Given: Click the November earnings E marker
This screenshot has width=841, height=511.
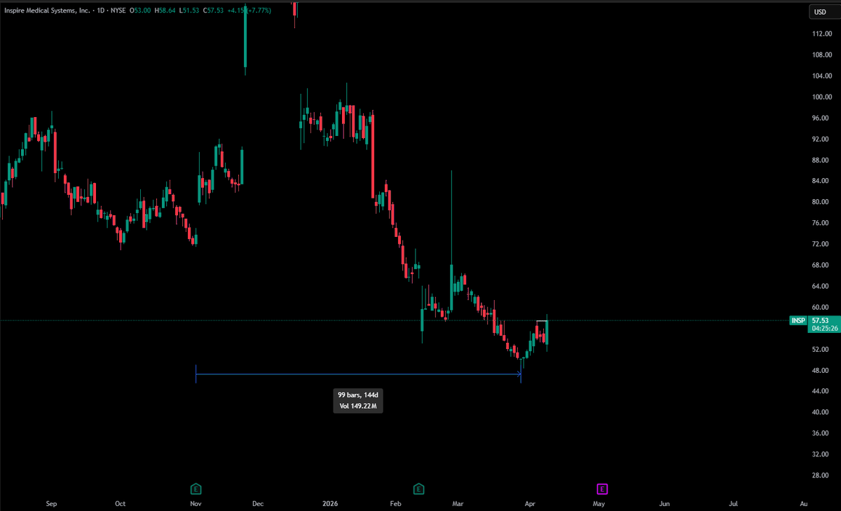Looking at the screenshot, I should (196, 488).
